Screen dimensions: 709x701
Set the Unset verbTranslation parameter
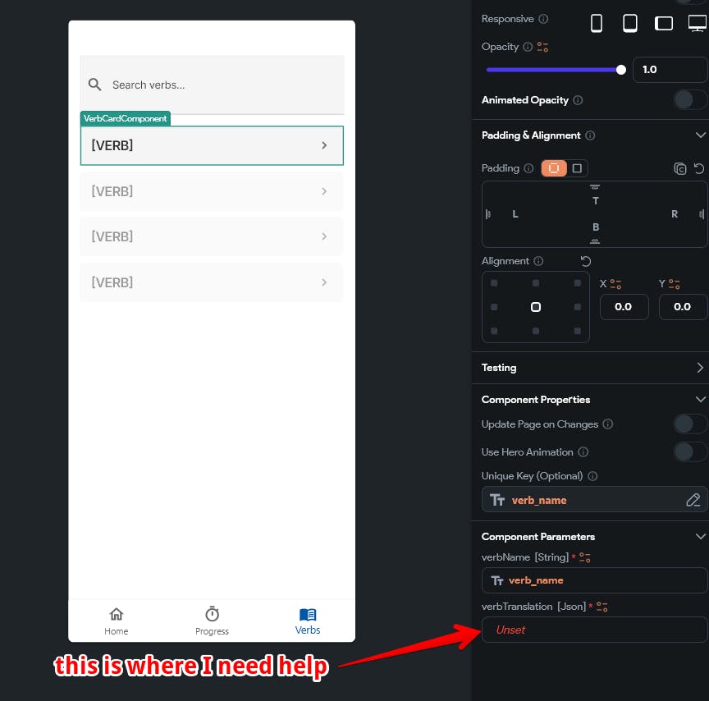[x=593, y=630]
